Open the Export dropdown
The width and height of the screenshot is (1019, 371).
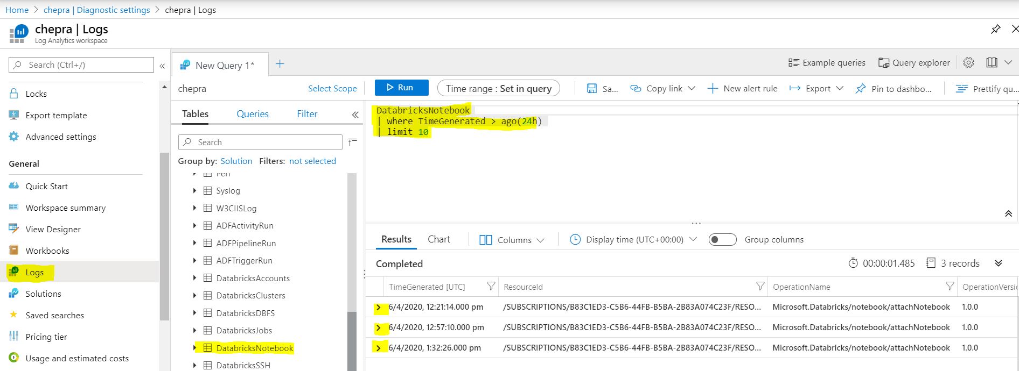click(816, 89)
